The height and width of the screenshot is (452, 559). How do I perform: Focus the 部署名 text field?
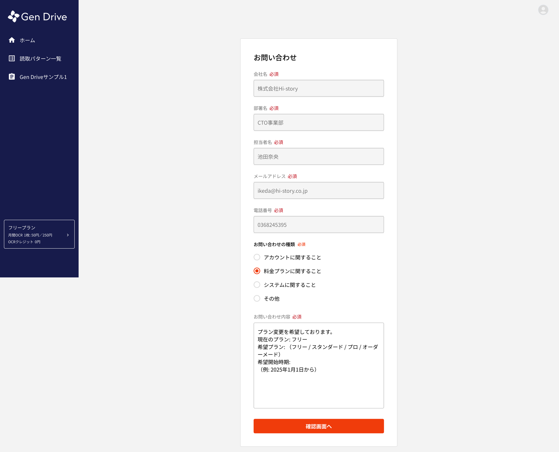319,123
